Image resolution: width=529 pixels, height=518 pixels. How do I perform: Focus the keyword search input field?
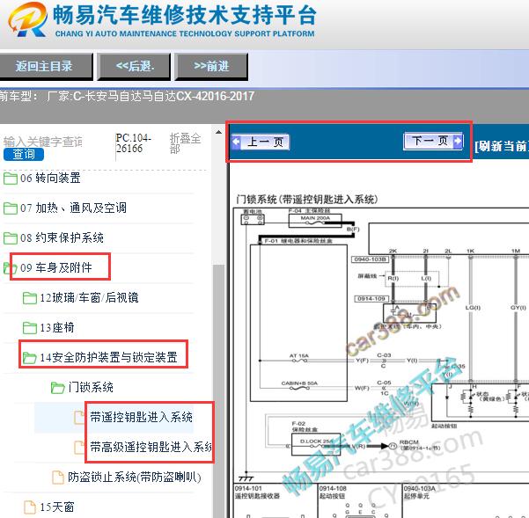pos(43,142)
